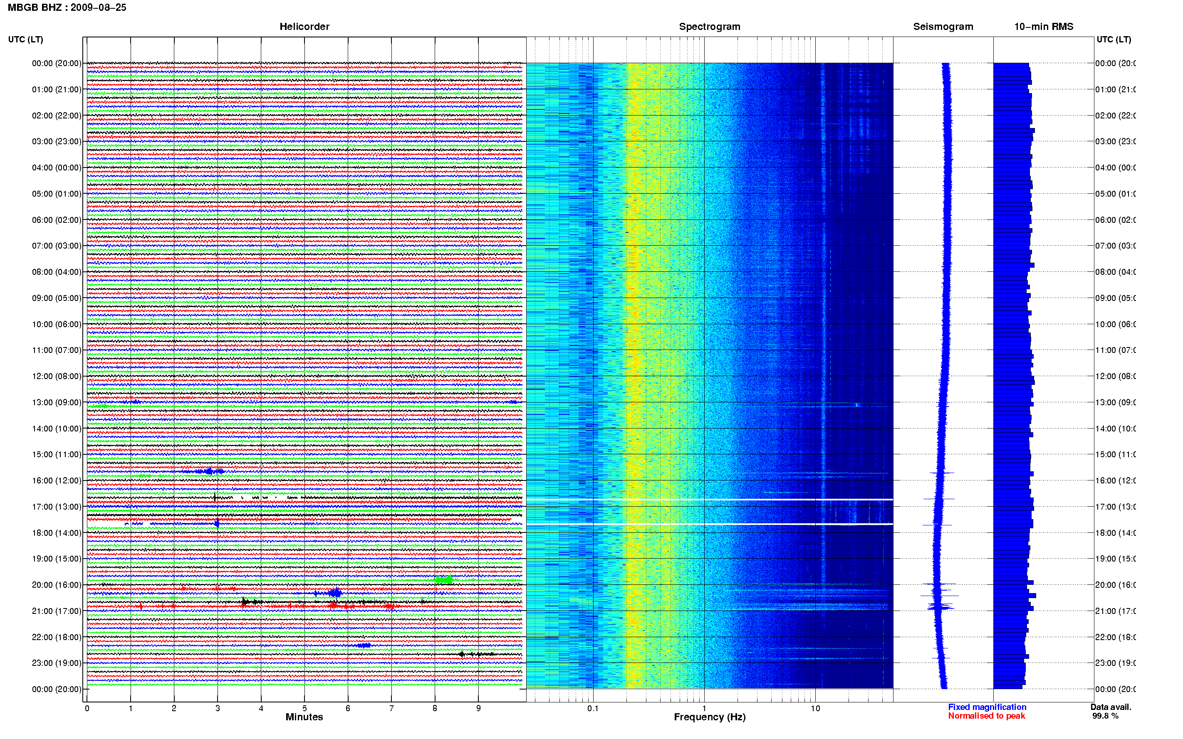Viewport: 1183px width, 739px height.
Task: Click the Minutes axis label
Action: pyautogui.click(x=304, y=717)
